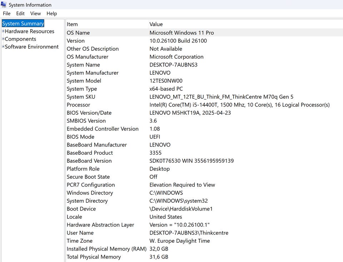This screenshot has height=262, width=343.
Task: Select the OS Name row
Action: pyautogui.click(x=78, y=33)
